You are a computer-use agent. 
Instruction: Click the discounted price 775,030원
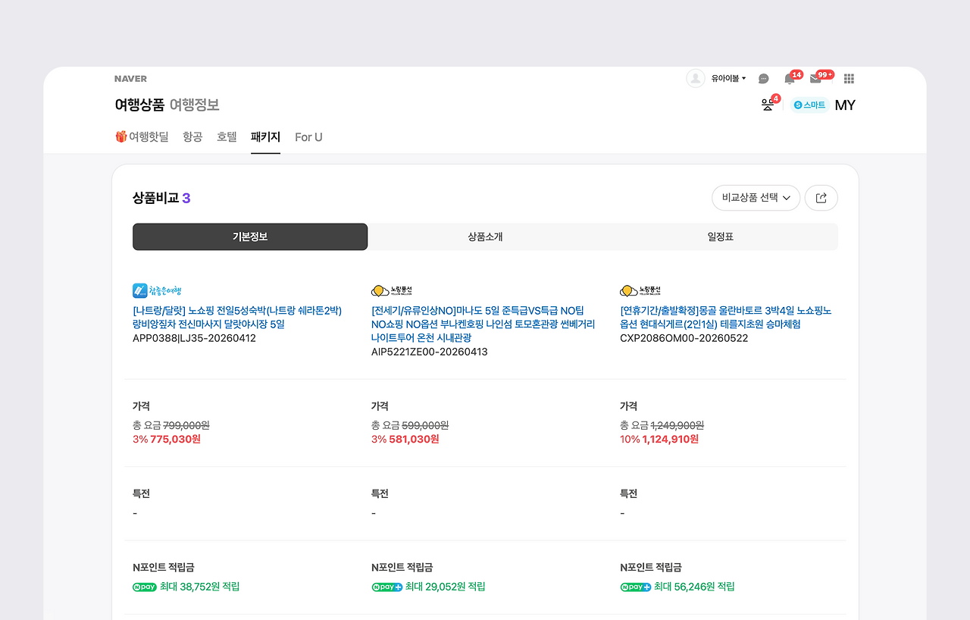click(175, 439)
